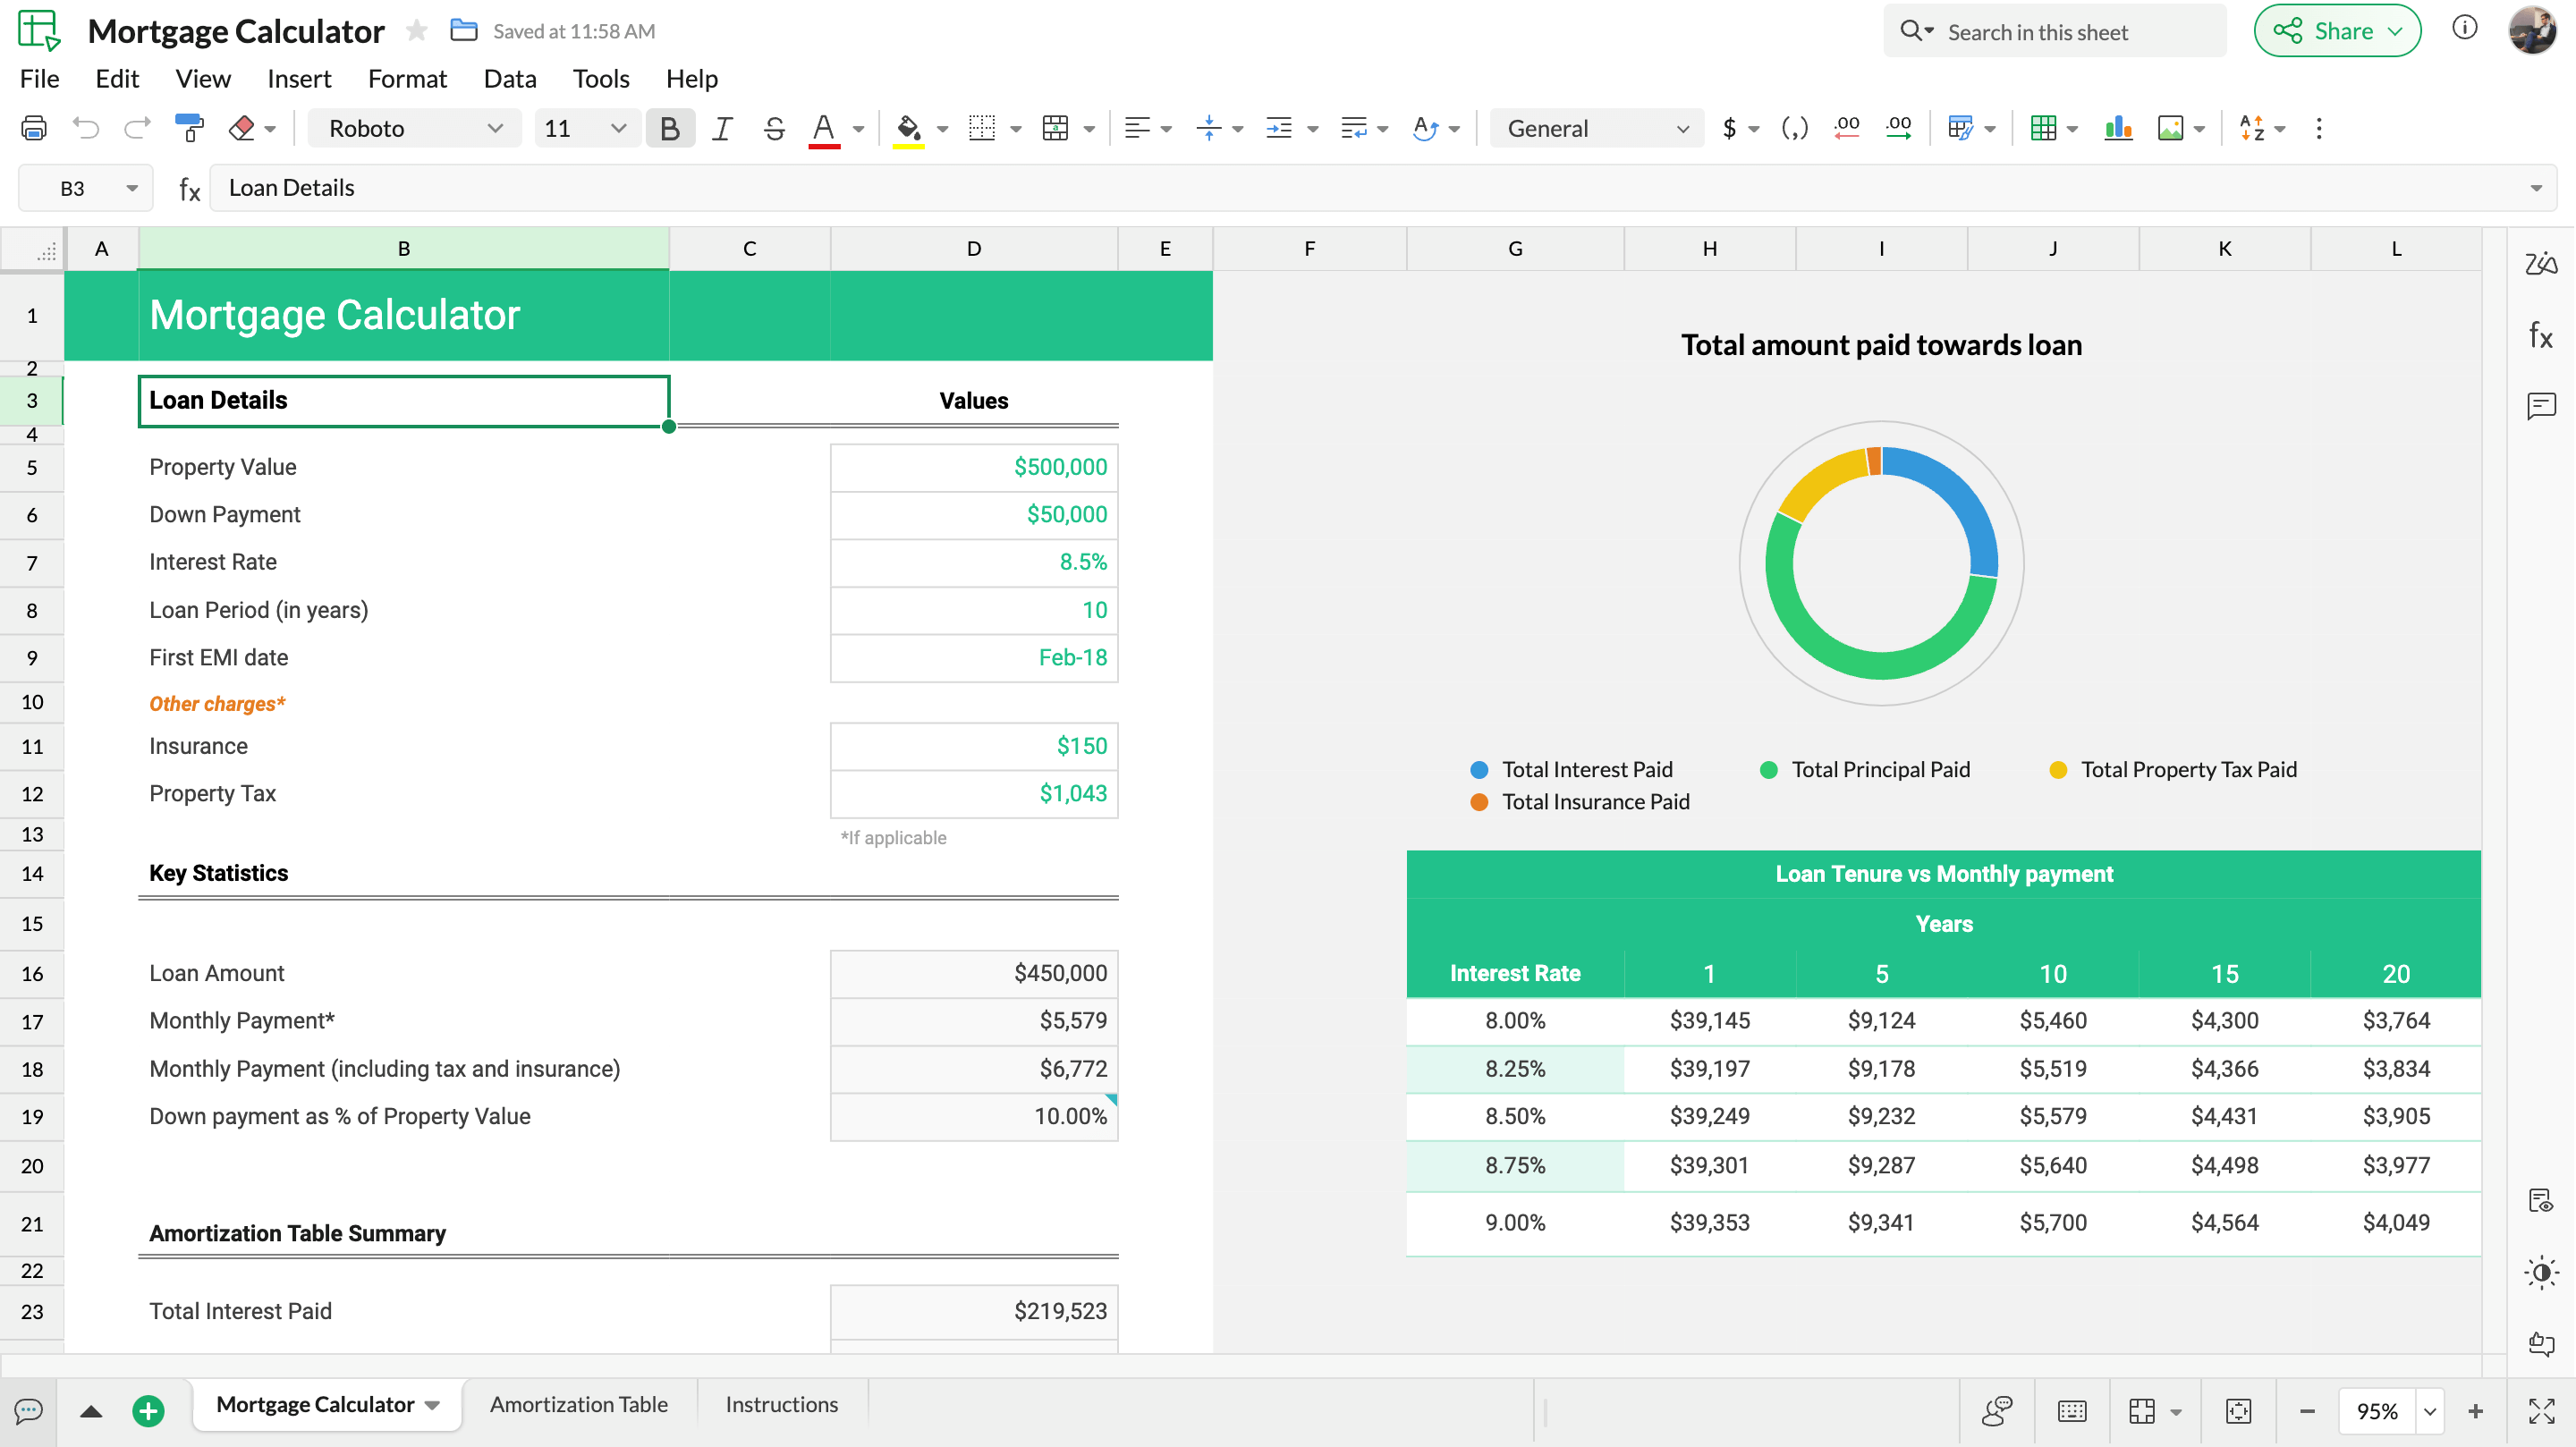Show the comments panel

click(x=2541, y=406)
